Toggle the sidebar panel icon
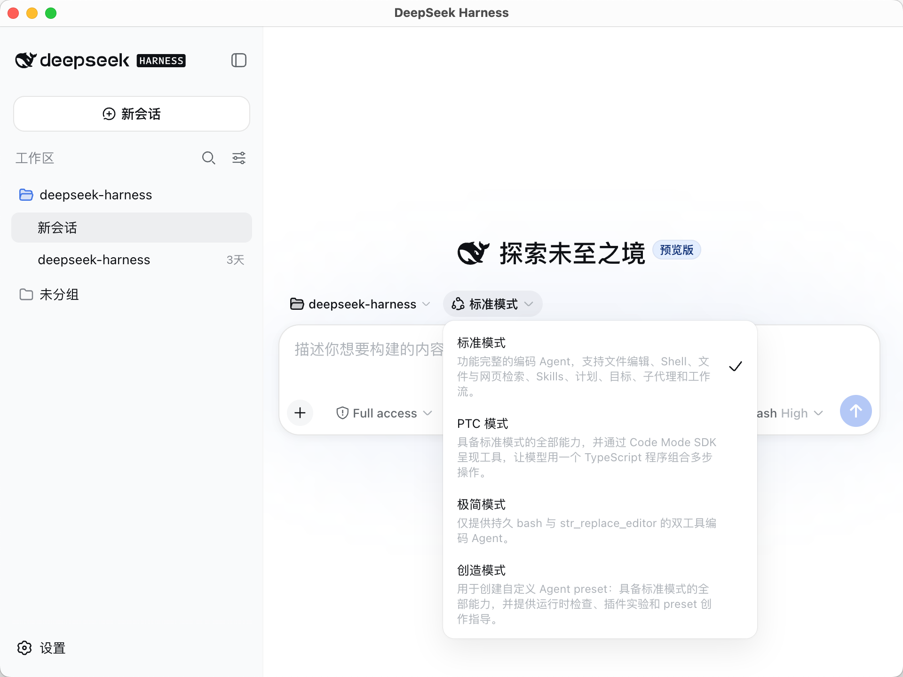Viewport: 903px width, 677px height. (x=239, y=60)
